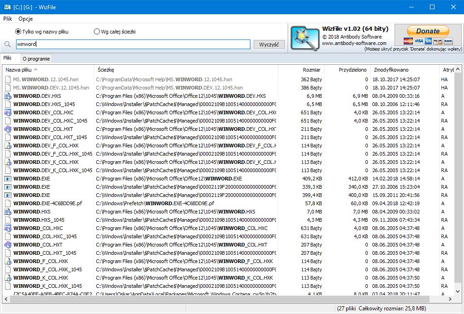This screenshot has width=464, height=314.
Task: Open the Plik menu
Action: 7,18
